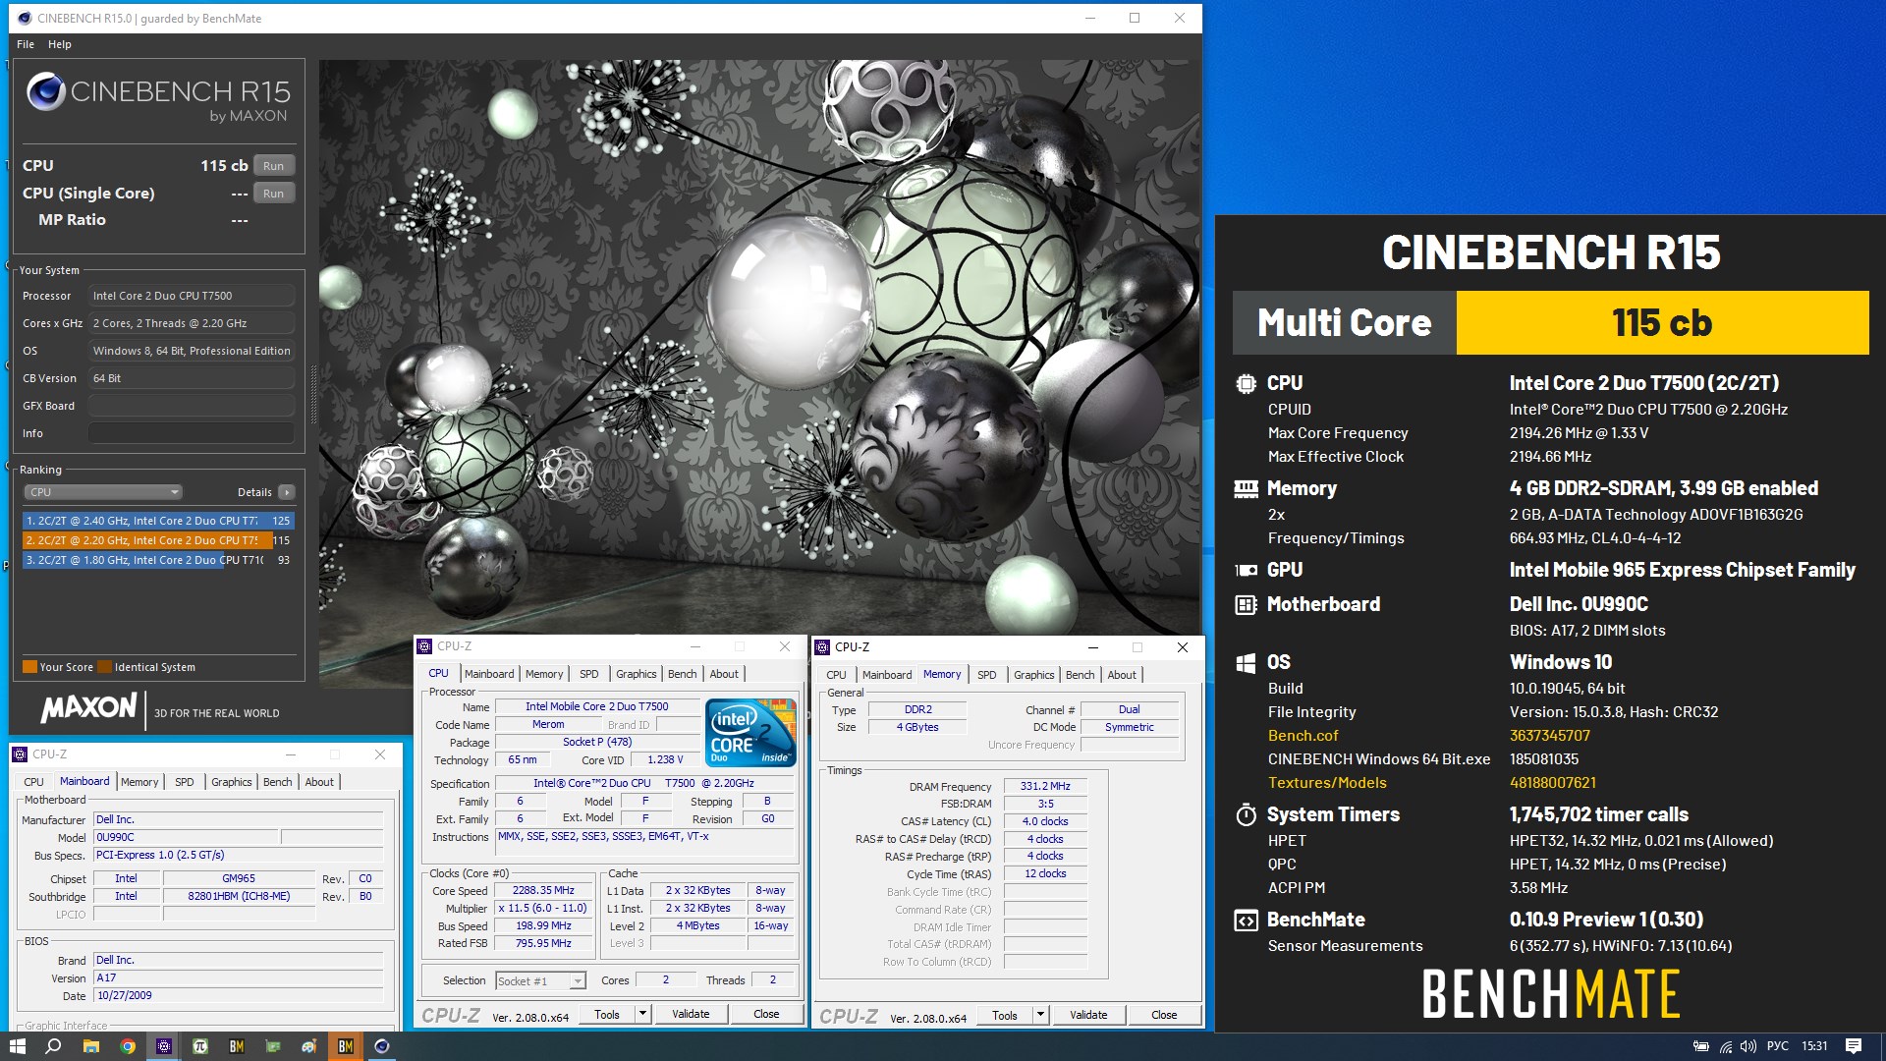Screen dimensions: 1886x1061
Task: Open Cinebench Help menu
Action: [x=60, y=44]
